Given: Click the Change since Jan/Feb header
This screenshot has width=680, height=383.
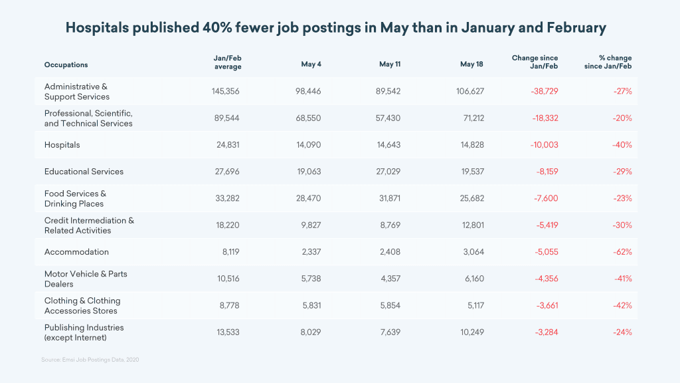Looking at the screenshot, I should [535, 63].
